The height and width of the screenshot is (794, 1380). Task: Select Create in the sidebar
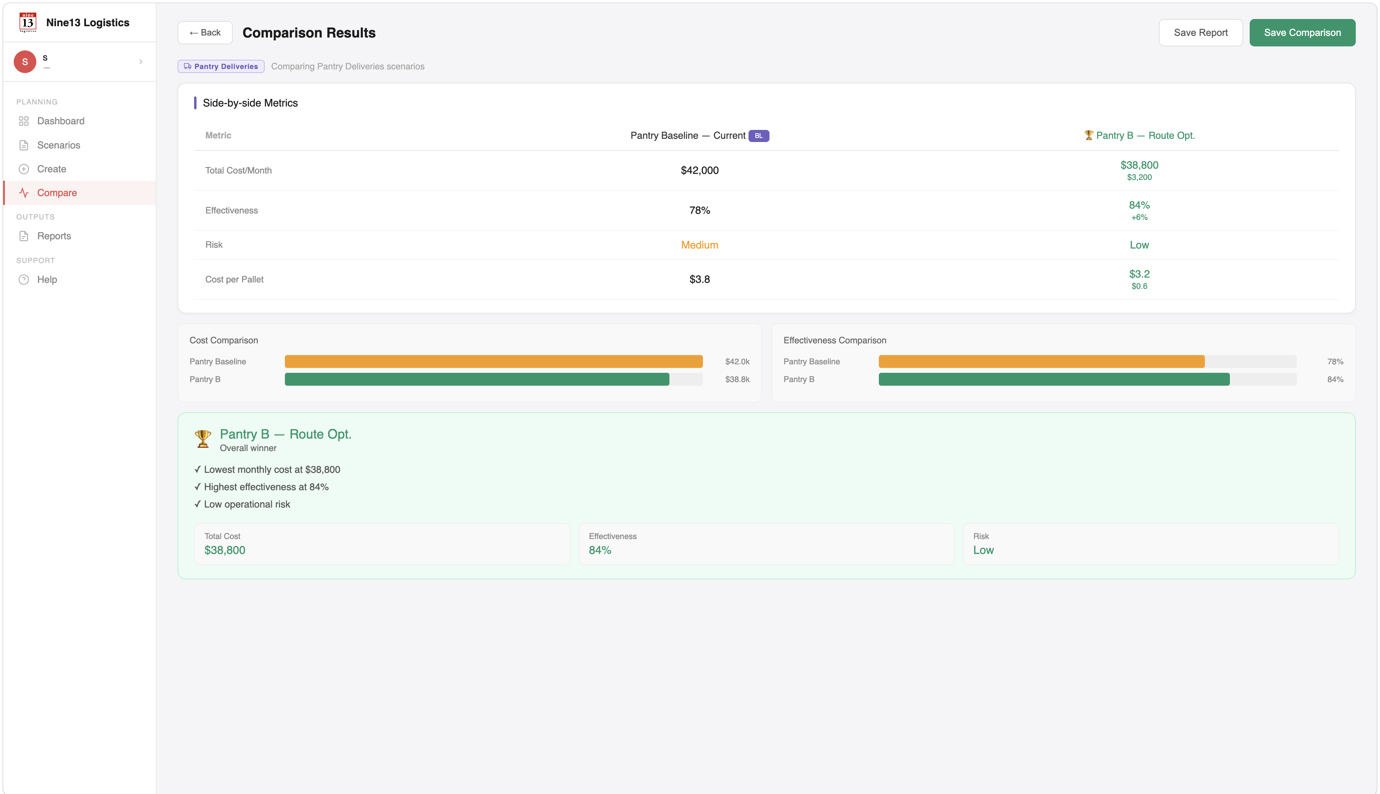tap(79, 169)
